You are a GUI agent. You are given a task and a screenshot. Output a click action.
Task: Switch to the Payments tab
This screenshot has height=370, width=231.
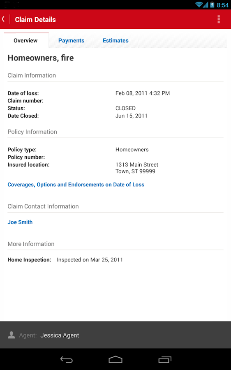tap(71, 41)
